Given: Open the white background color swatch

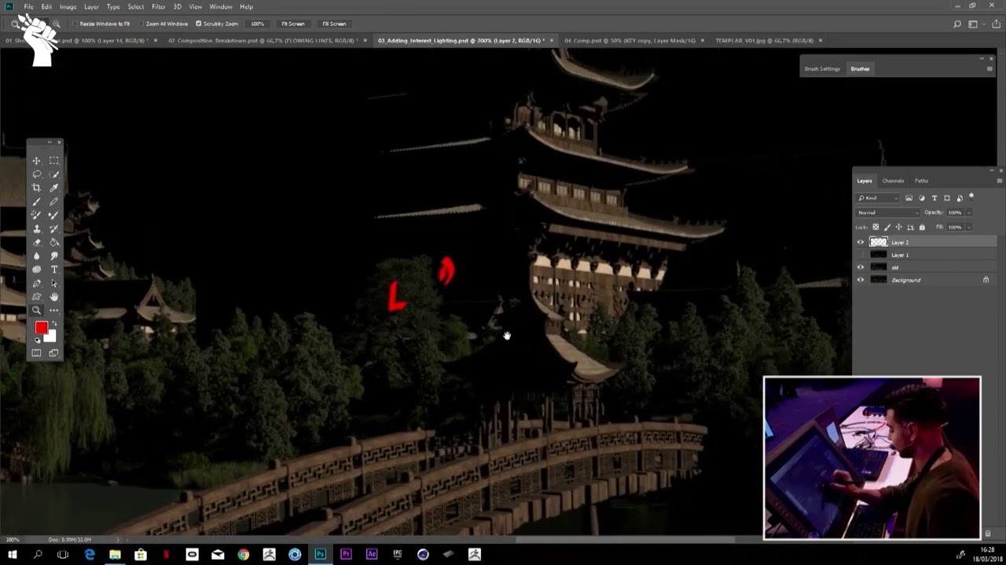Looking at the screenshot, I should (x=52, y=337).
